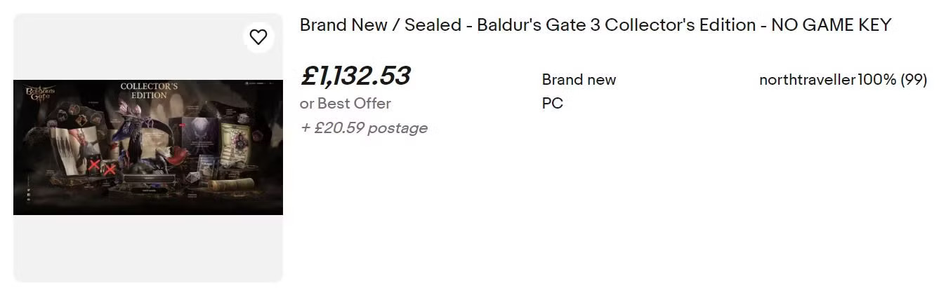946x290 pixels.
Task: Click the £20.59 postage information
Action: click(x=364, y=128)
